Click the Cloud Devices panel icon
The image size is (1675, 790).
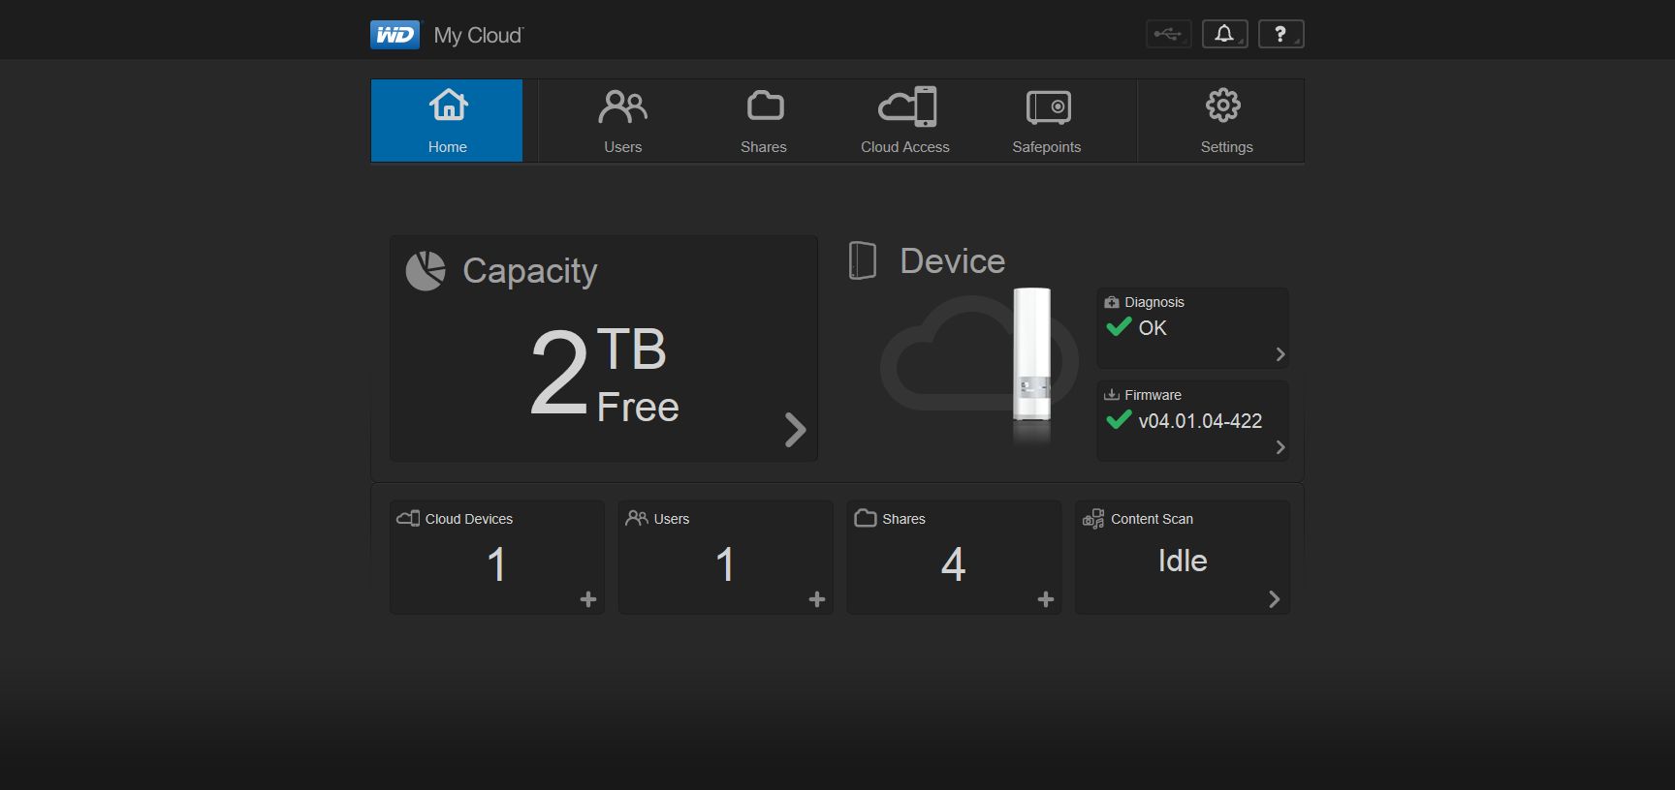point(408,518)
